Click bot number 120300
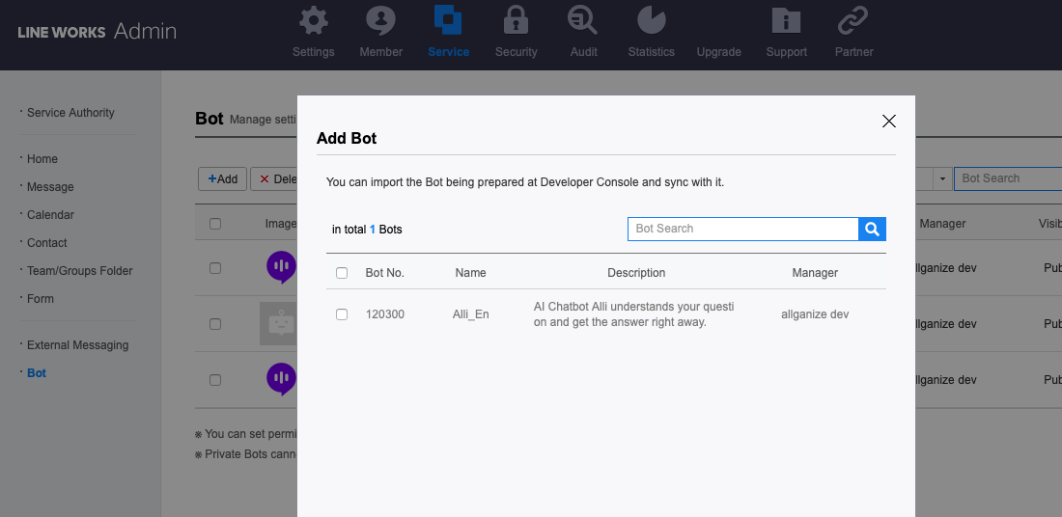 pos(384,314)
